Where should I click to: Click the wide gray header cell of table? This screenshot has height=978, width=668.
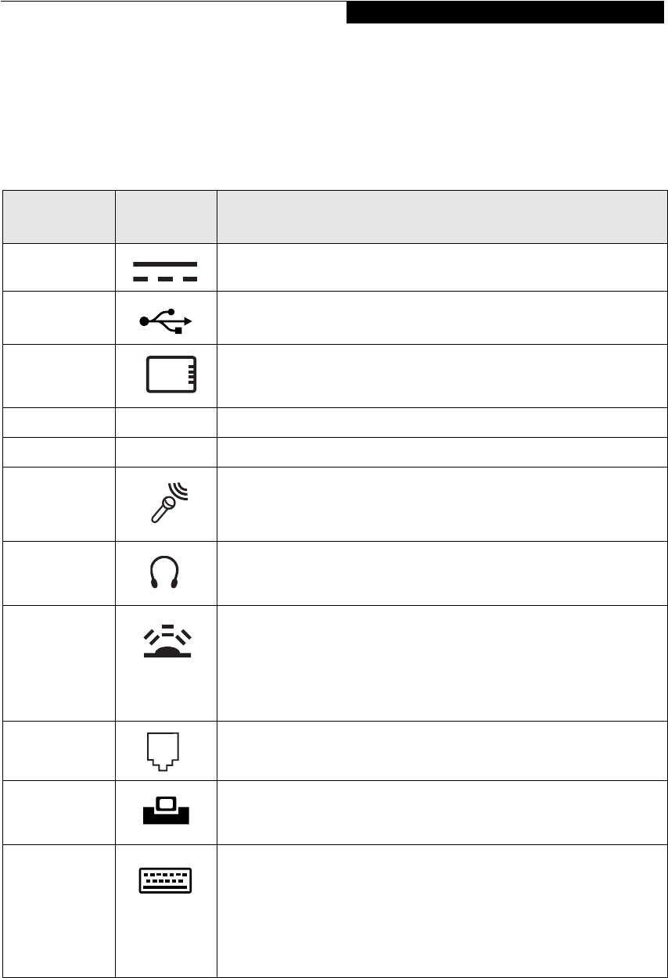point(442,217)
